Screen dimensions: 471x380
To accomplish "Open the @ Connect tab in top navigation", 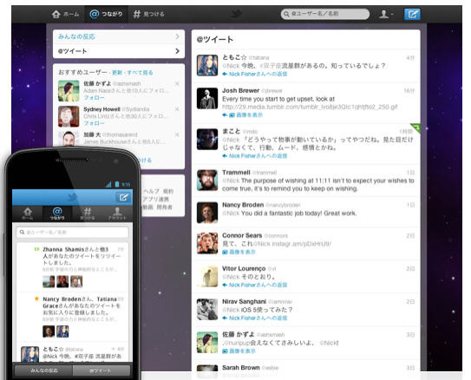I will pos(107,14).
